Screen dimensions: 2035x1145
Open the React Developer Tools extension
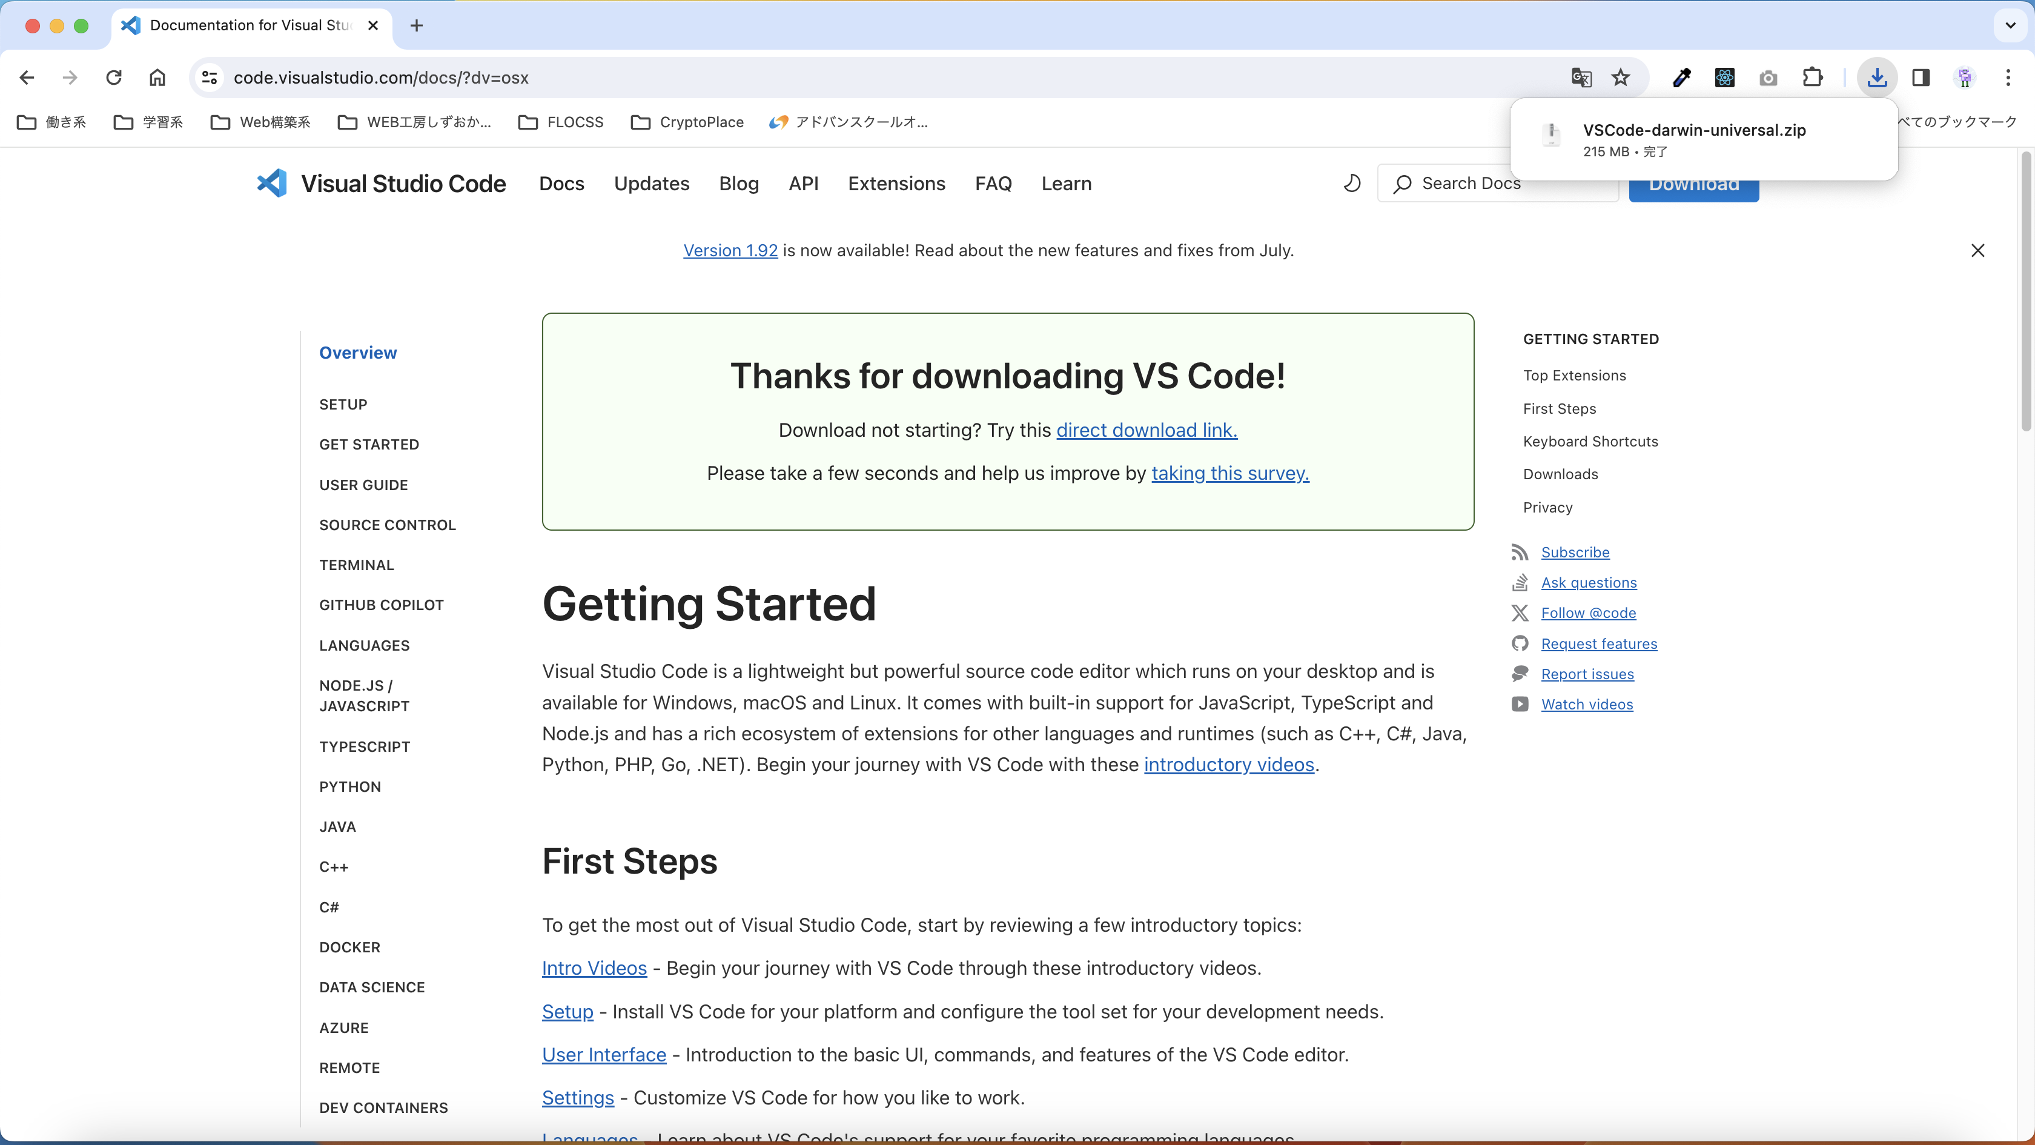coord(1724,78)
